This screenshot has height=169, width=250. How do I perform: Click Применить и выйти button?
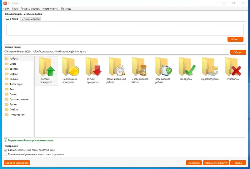pos(216,163)
